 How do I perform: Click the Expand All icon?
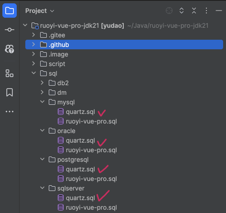pyautogui.click(x=182, y=11)
